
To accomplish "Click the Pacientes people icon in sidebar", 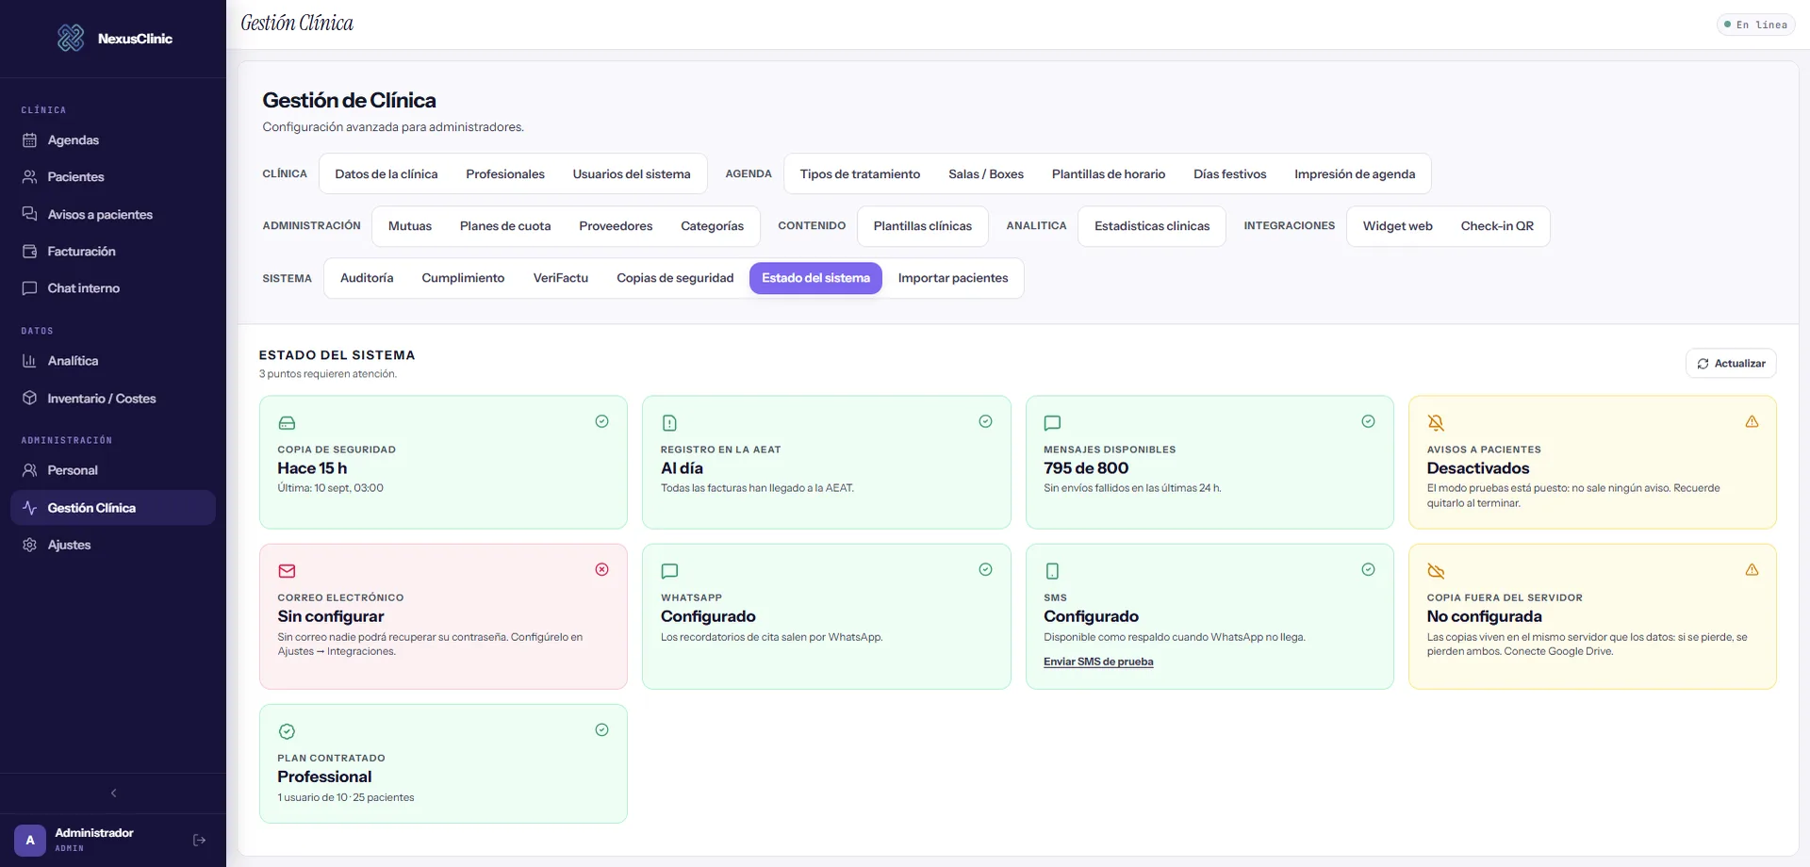I will tap(29, 176).
